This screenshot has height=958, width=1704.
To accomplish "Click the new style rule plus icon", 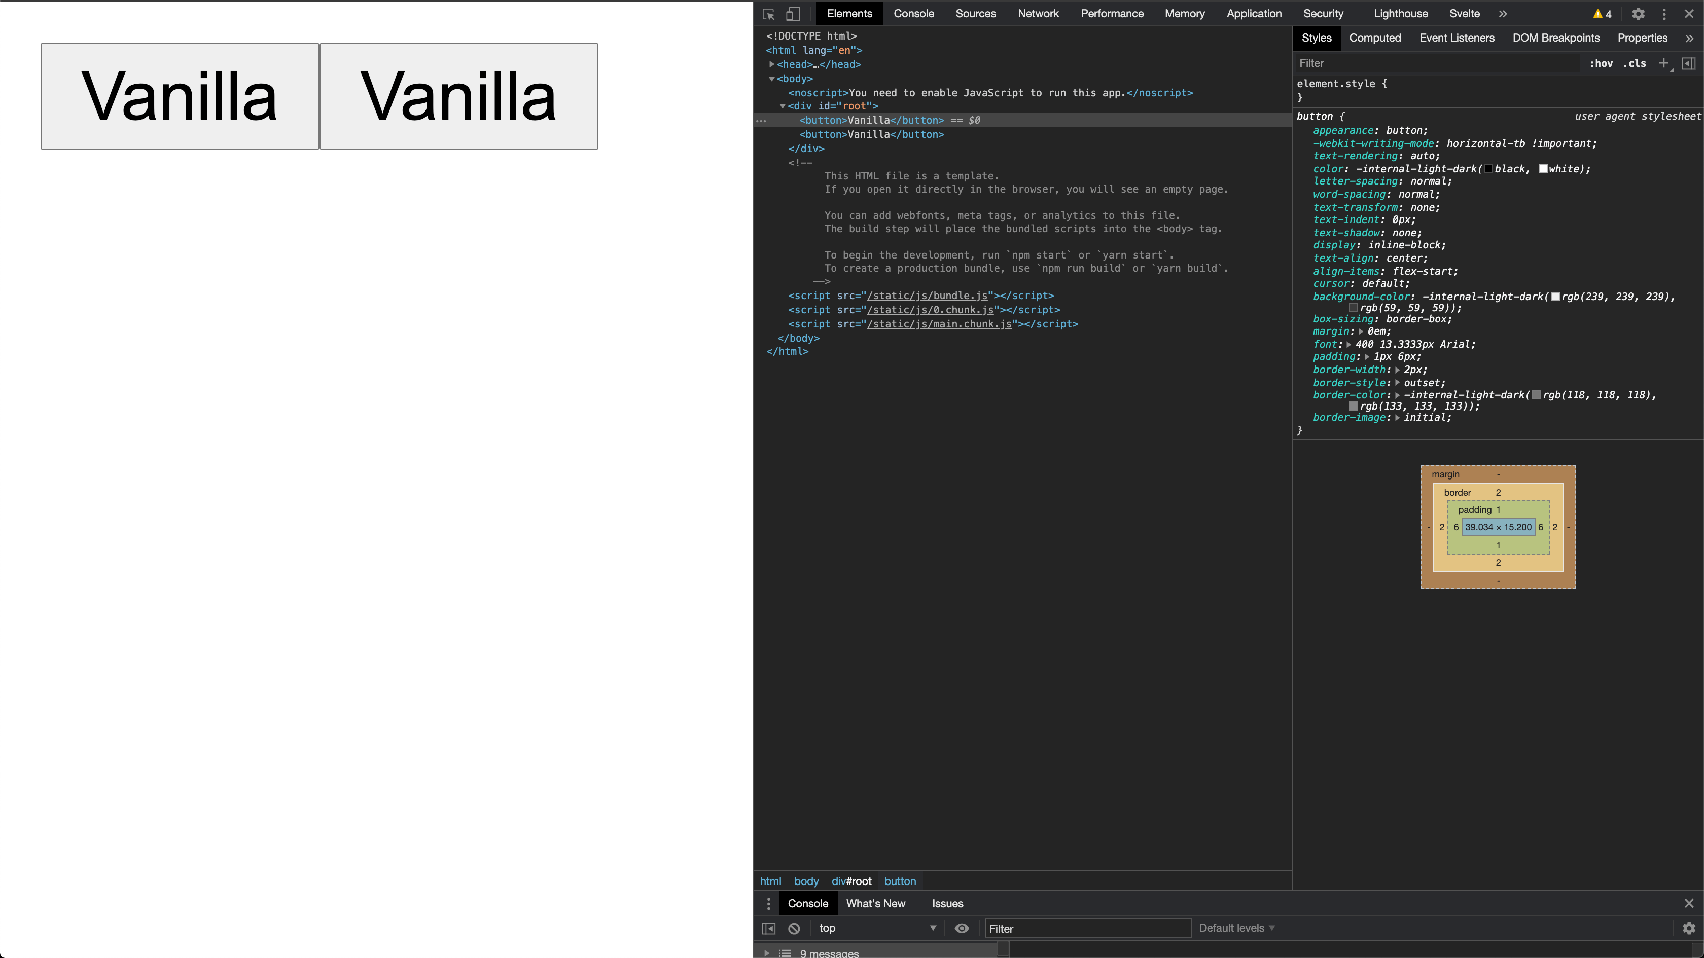I will [1663, 63].
